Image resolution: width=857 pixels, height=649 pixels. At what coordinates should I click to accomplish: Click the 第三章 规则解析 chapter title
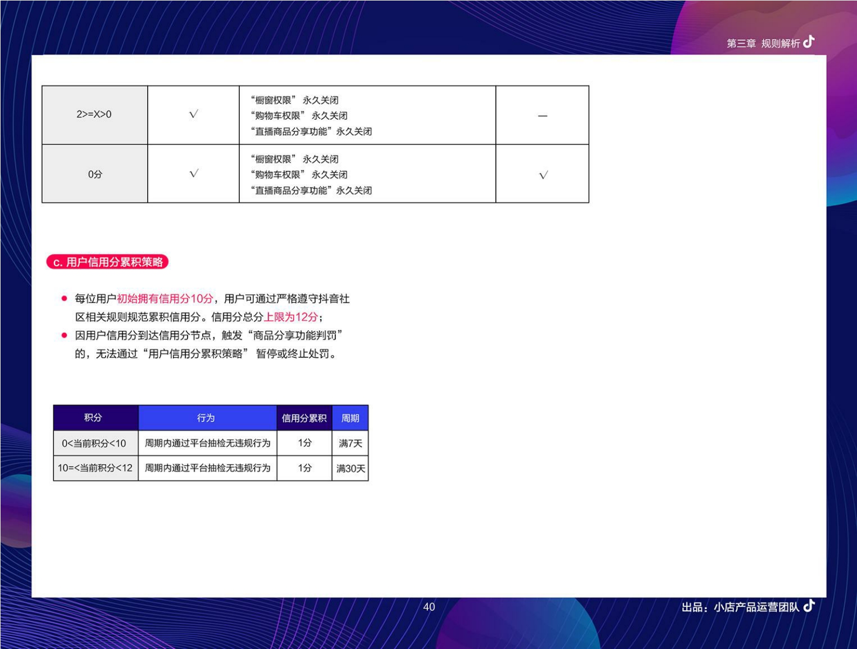coord(763,43)
